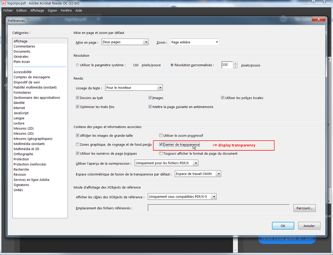The height and width of the screenshot is (255, 333).
Task: Select 'Résolution personnalisée' radio button
Action: [172, 65]
